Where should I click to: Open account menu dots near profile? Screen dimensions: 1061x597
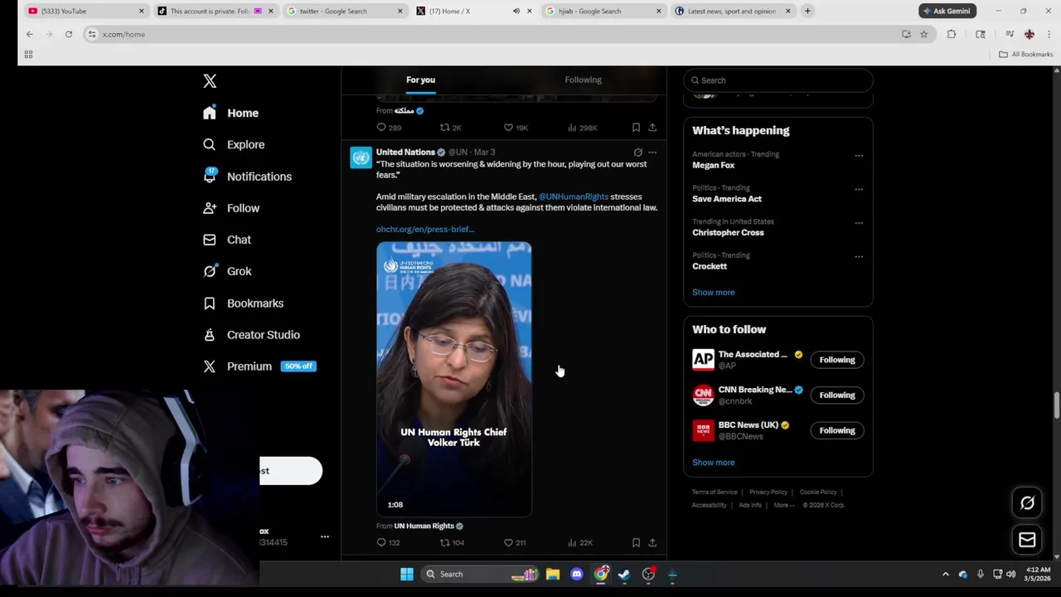(x=325, y=536)
